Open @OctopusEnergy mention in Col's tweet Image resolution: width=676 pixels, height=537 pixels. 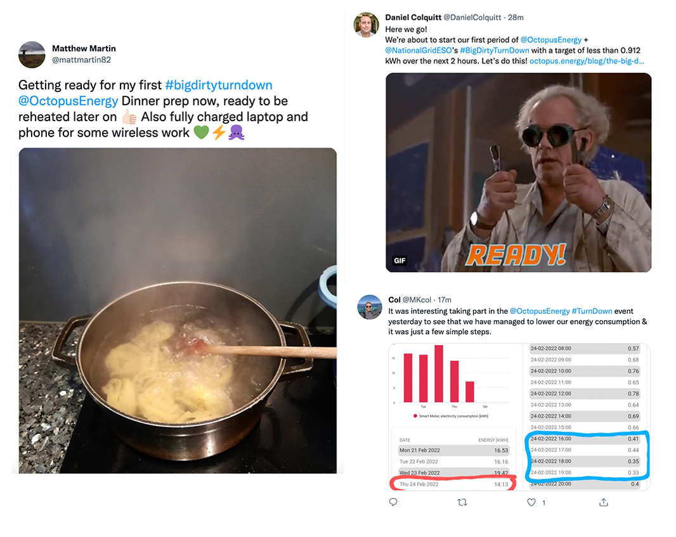540,311
